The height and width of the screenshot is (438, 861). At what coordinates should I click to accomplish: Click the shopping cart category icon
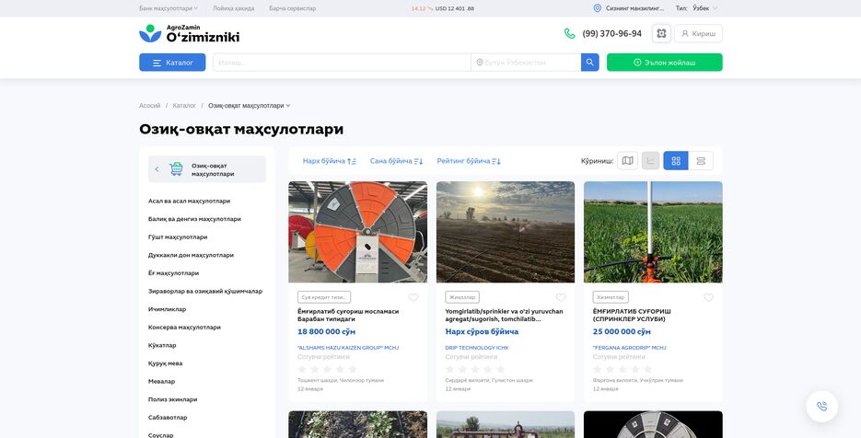176,169
